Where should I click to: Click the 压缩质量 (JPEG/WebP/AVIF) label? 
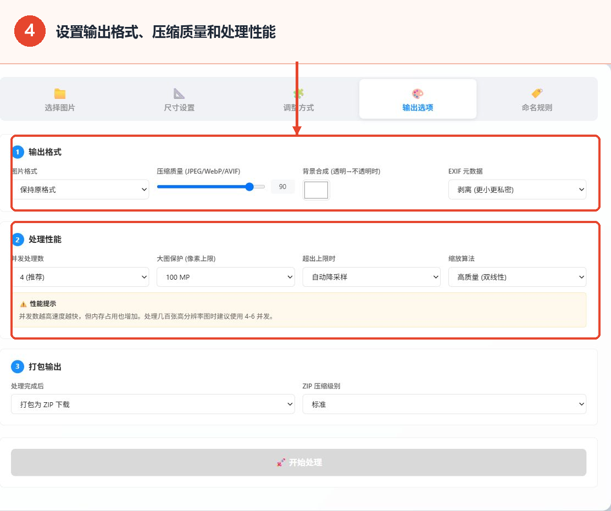198,171
